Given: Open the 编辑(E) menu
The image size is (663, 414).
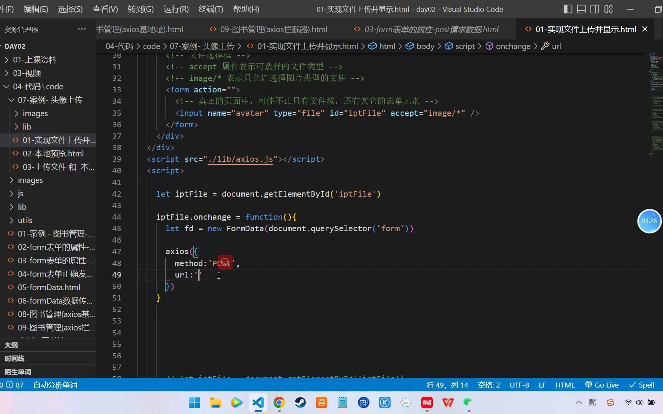Looking at the screenshot, I should pyautogui.click(x=36, y=9).
